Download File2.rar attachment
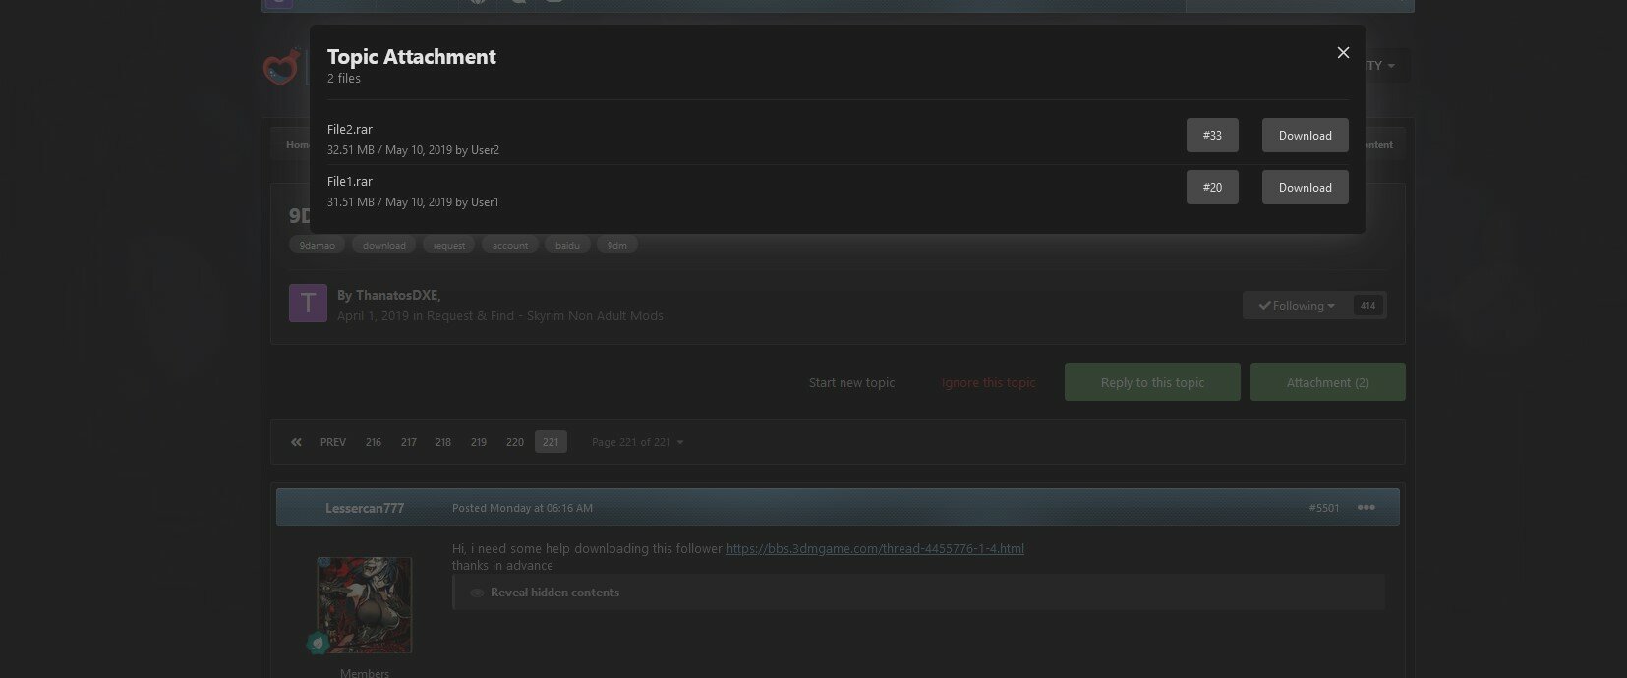This screenshot has height=678, width=1627. 1305,136
